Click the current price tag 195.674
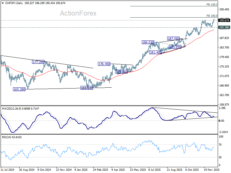This screenshot has height=173, width=231. [x=224, y=20]
